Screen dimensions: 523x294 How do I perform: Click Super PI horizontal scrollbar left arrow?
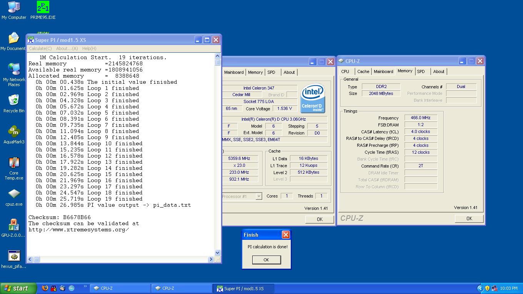point(30,259)
